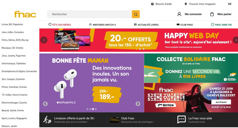Screen dimensions: 238x128
Task: Open the shopping bag cart icon
Action: pyautogui.click(x=212, y=14)
